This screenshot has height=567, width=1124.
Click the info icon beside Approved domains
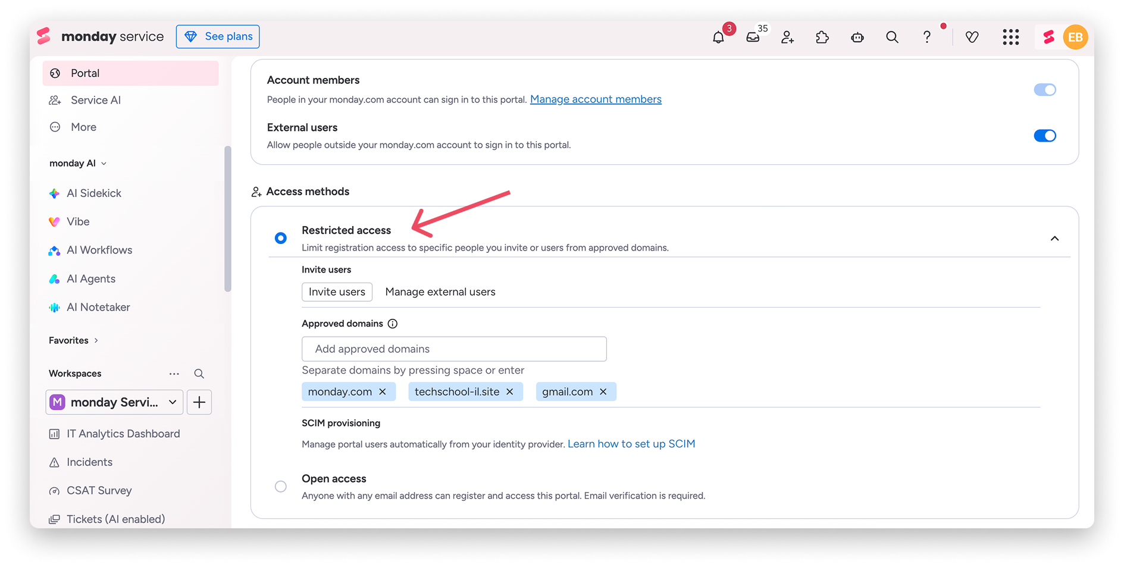[x=393, y=324]
